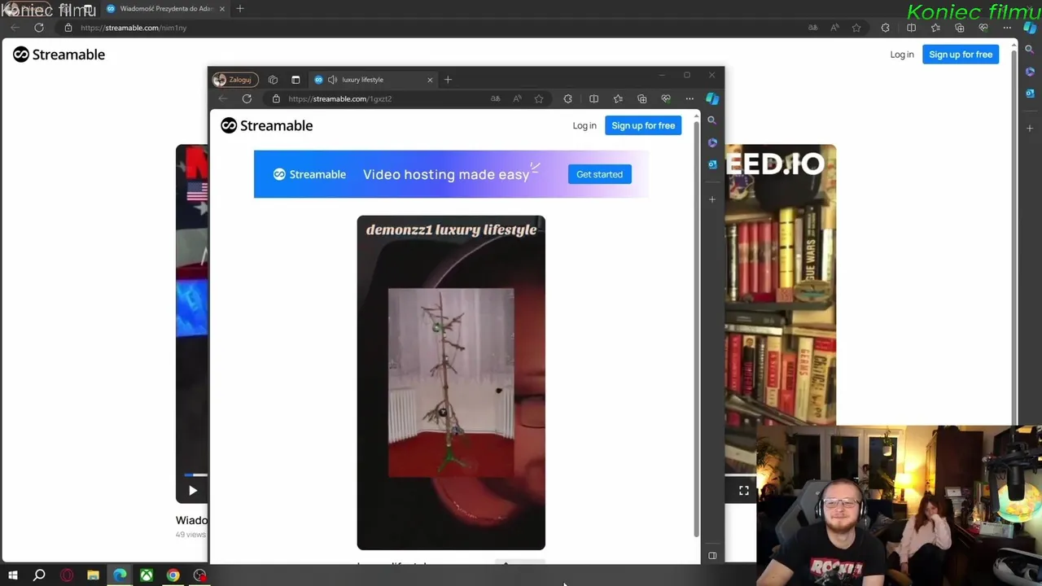Open tab actions menu icon in front window
1042x586 pixels.
(296, 80)
